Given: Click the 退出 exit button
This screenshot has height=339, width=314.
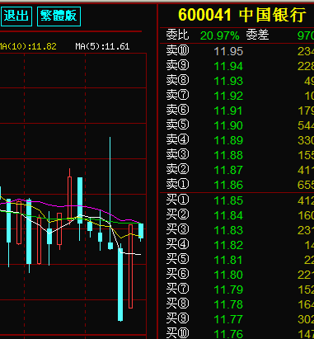Looking at the screenshot, I should click(16, 16).
